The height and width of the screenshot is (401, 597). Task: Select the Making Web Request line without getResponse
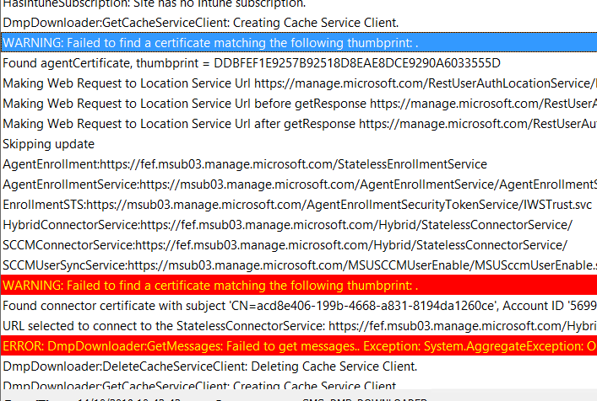299,83
